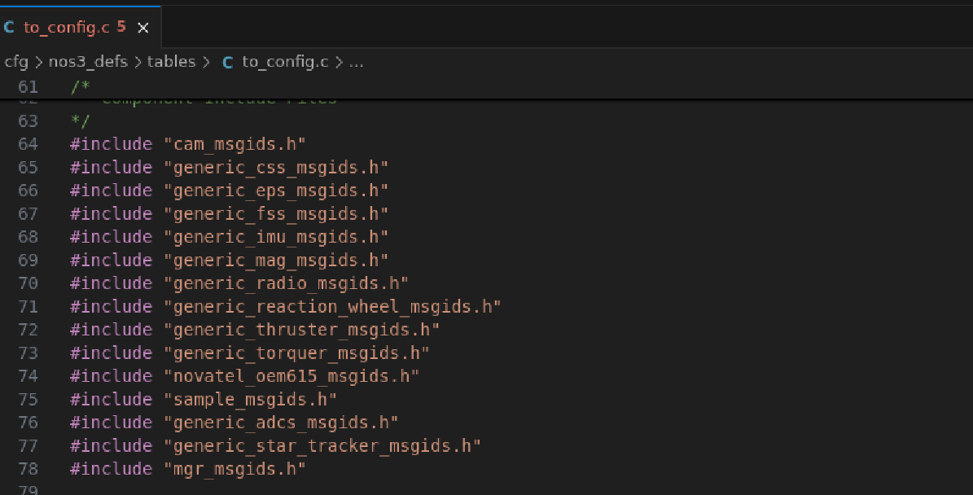This screenshot has width=973, height=495.
Task: Click the line including "generic_torquer_msgids.h"
Action: 250,353
